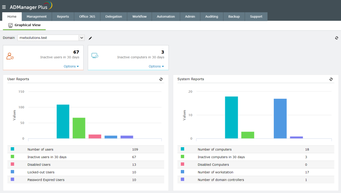341x193 pixels.
Task: Refresh the dashboard using the top-right refresh icon
Action: (x=336, y=38)
